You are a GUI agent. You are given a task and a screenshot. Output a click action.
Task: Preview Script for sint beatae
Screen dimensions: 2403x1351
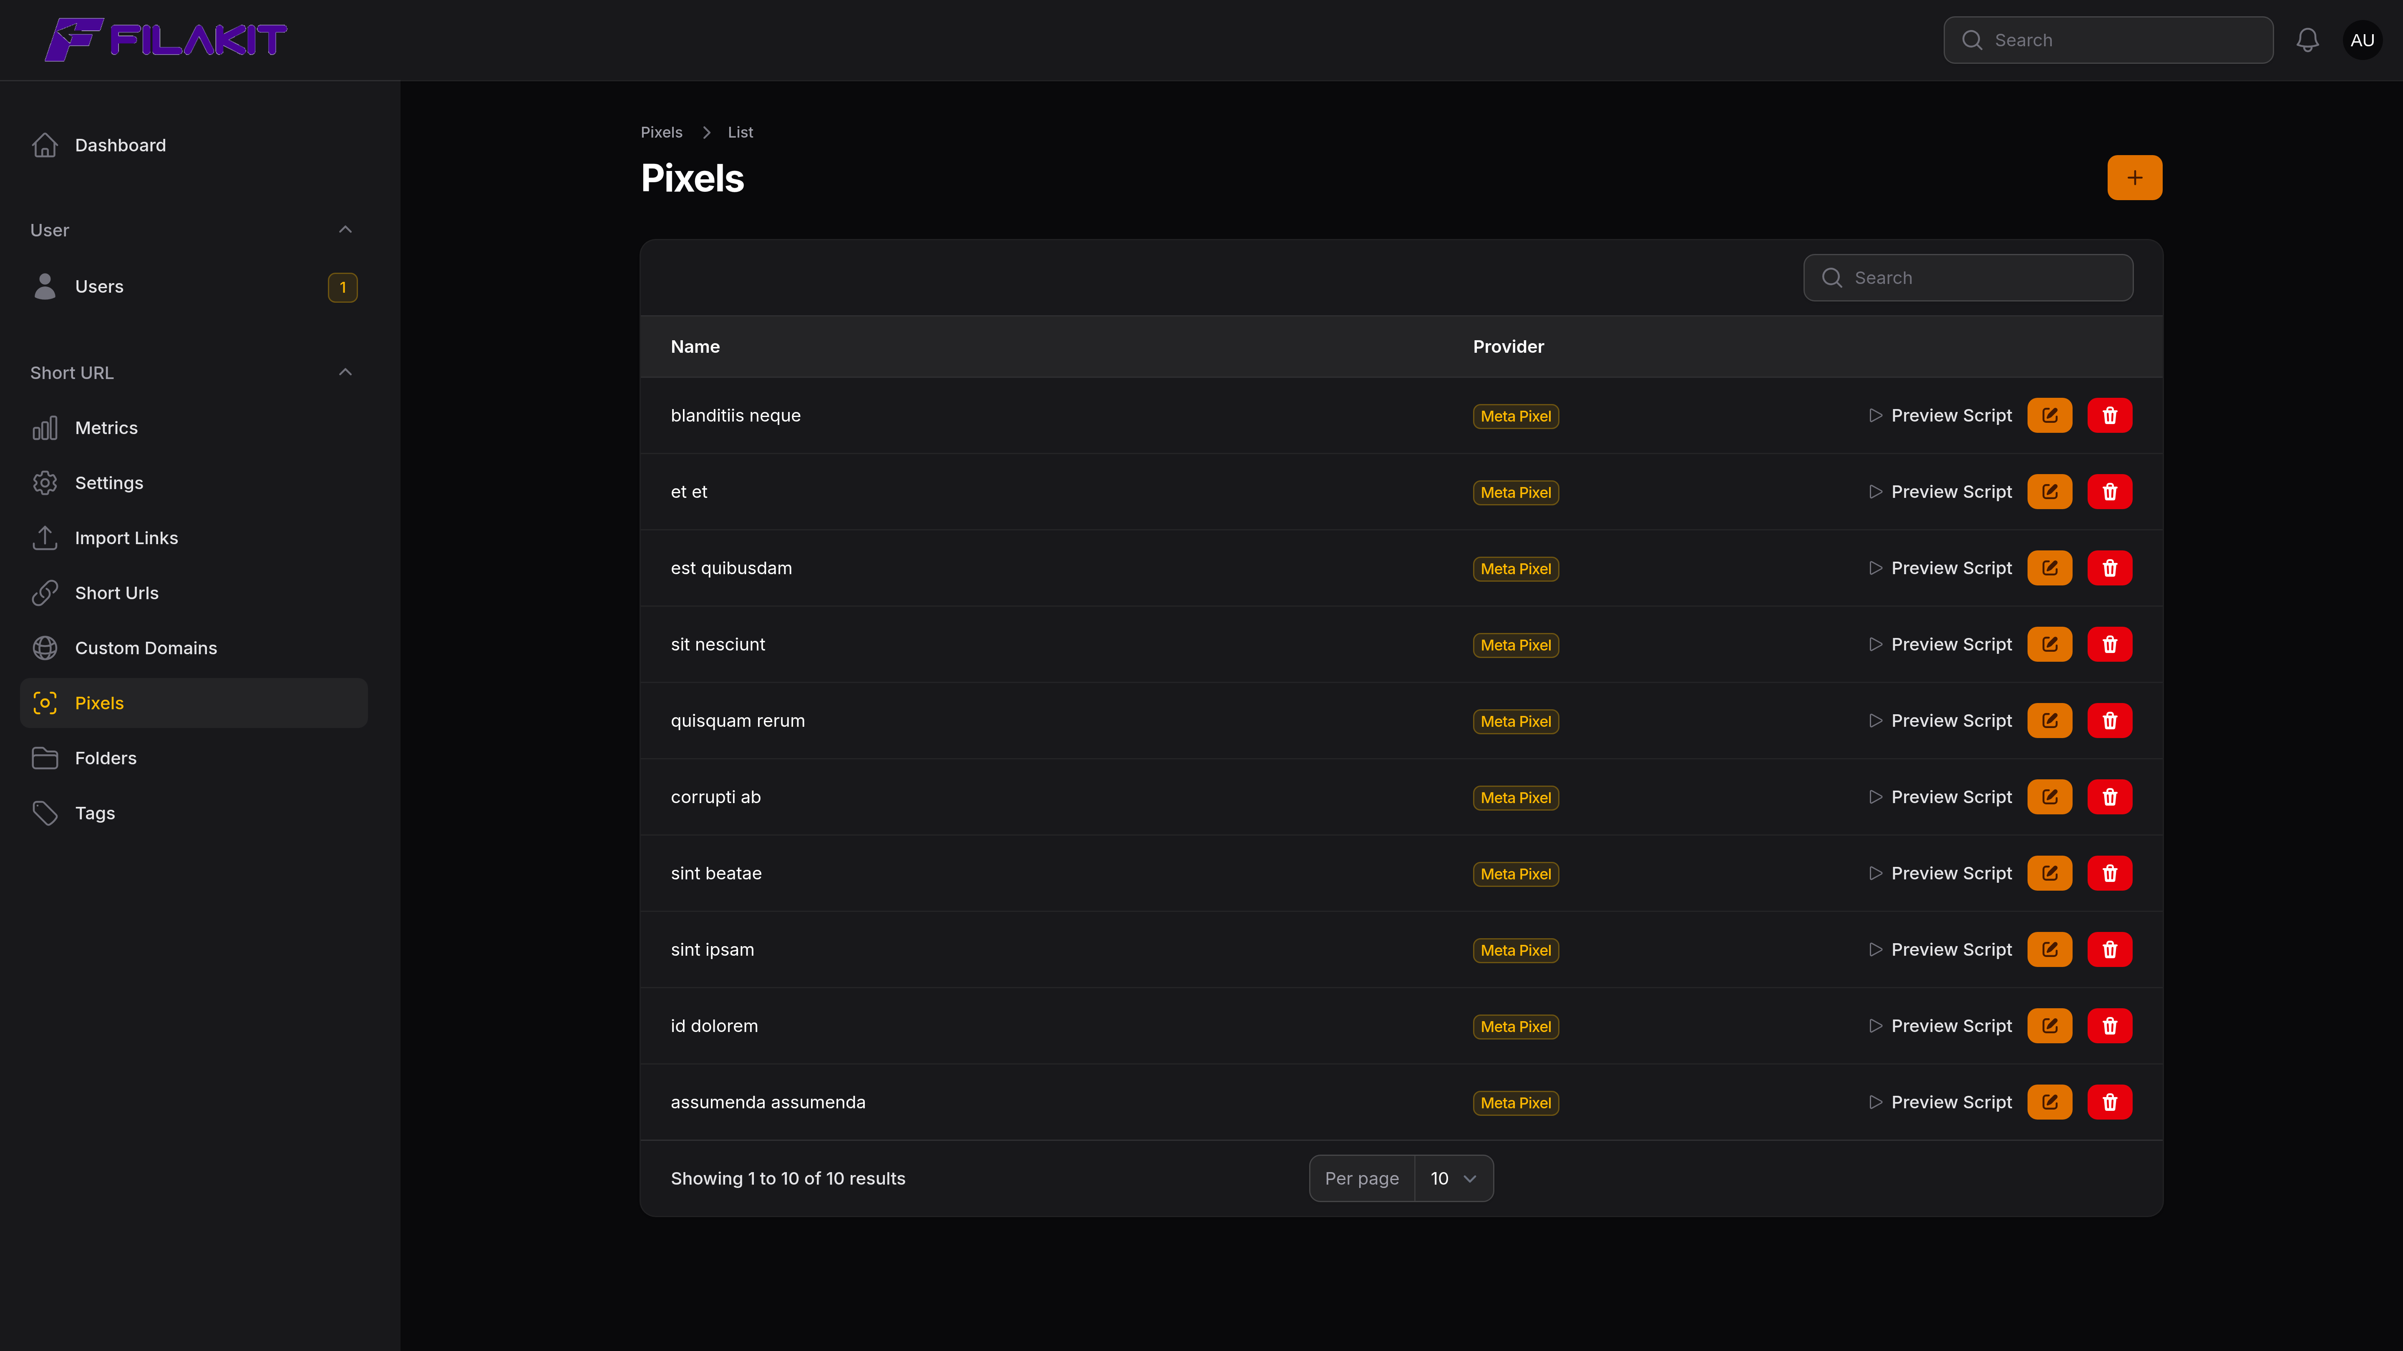coord(1940,874)
